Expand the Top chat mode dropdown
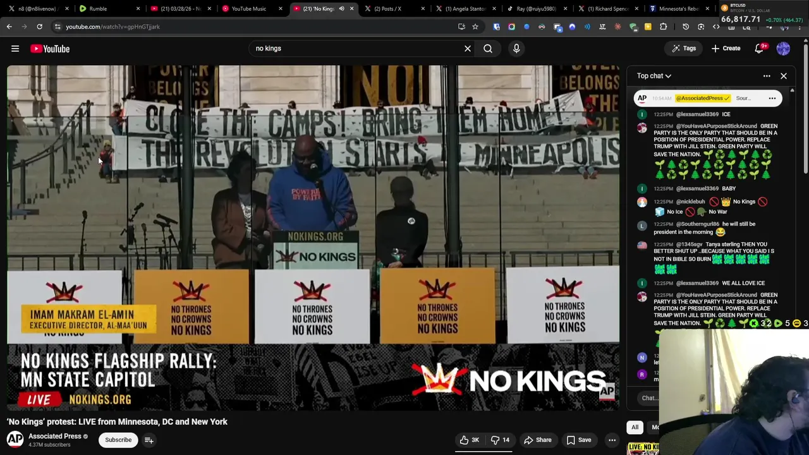Screen dimensions: 809x455 654,76
